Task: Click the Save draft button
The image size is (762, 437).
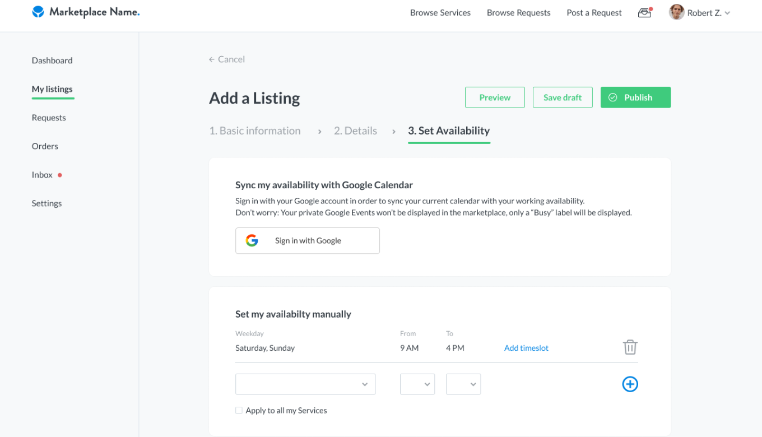Action: point(563,97)
